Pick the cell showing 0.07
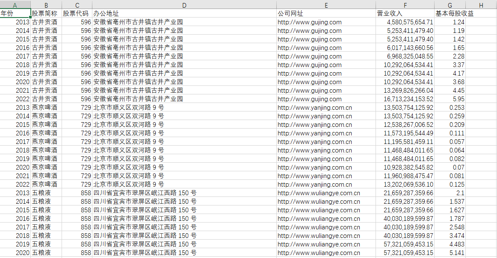497x258 pixels. click(450, 167)
